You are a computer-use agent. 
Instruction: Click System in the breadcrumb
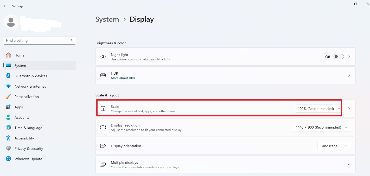point(107,19)
